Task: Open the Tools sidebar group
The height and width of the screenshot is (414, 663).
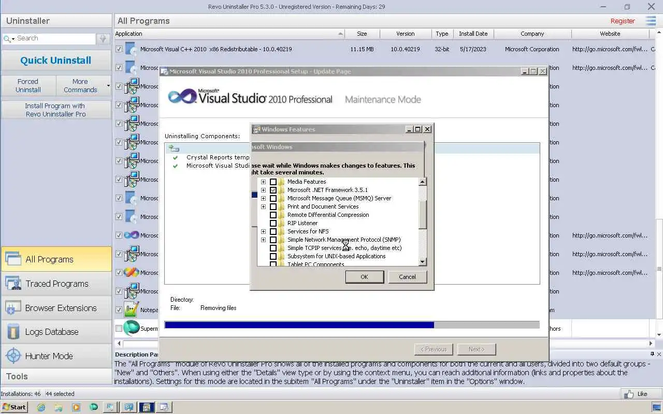Action: (x=56, y=376)
